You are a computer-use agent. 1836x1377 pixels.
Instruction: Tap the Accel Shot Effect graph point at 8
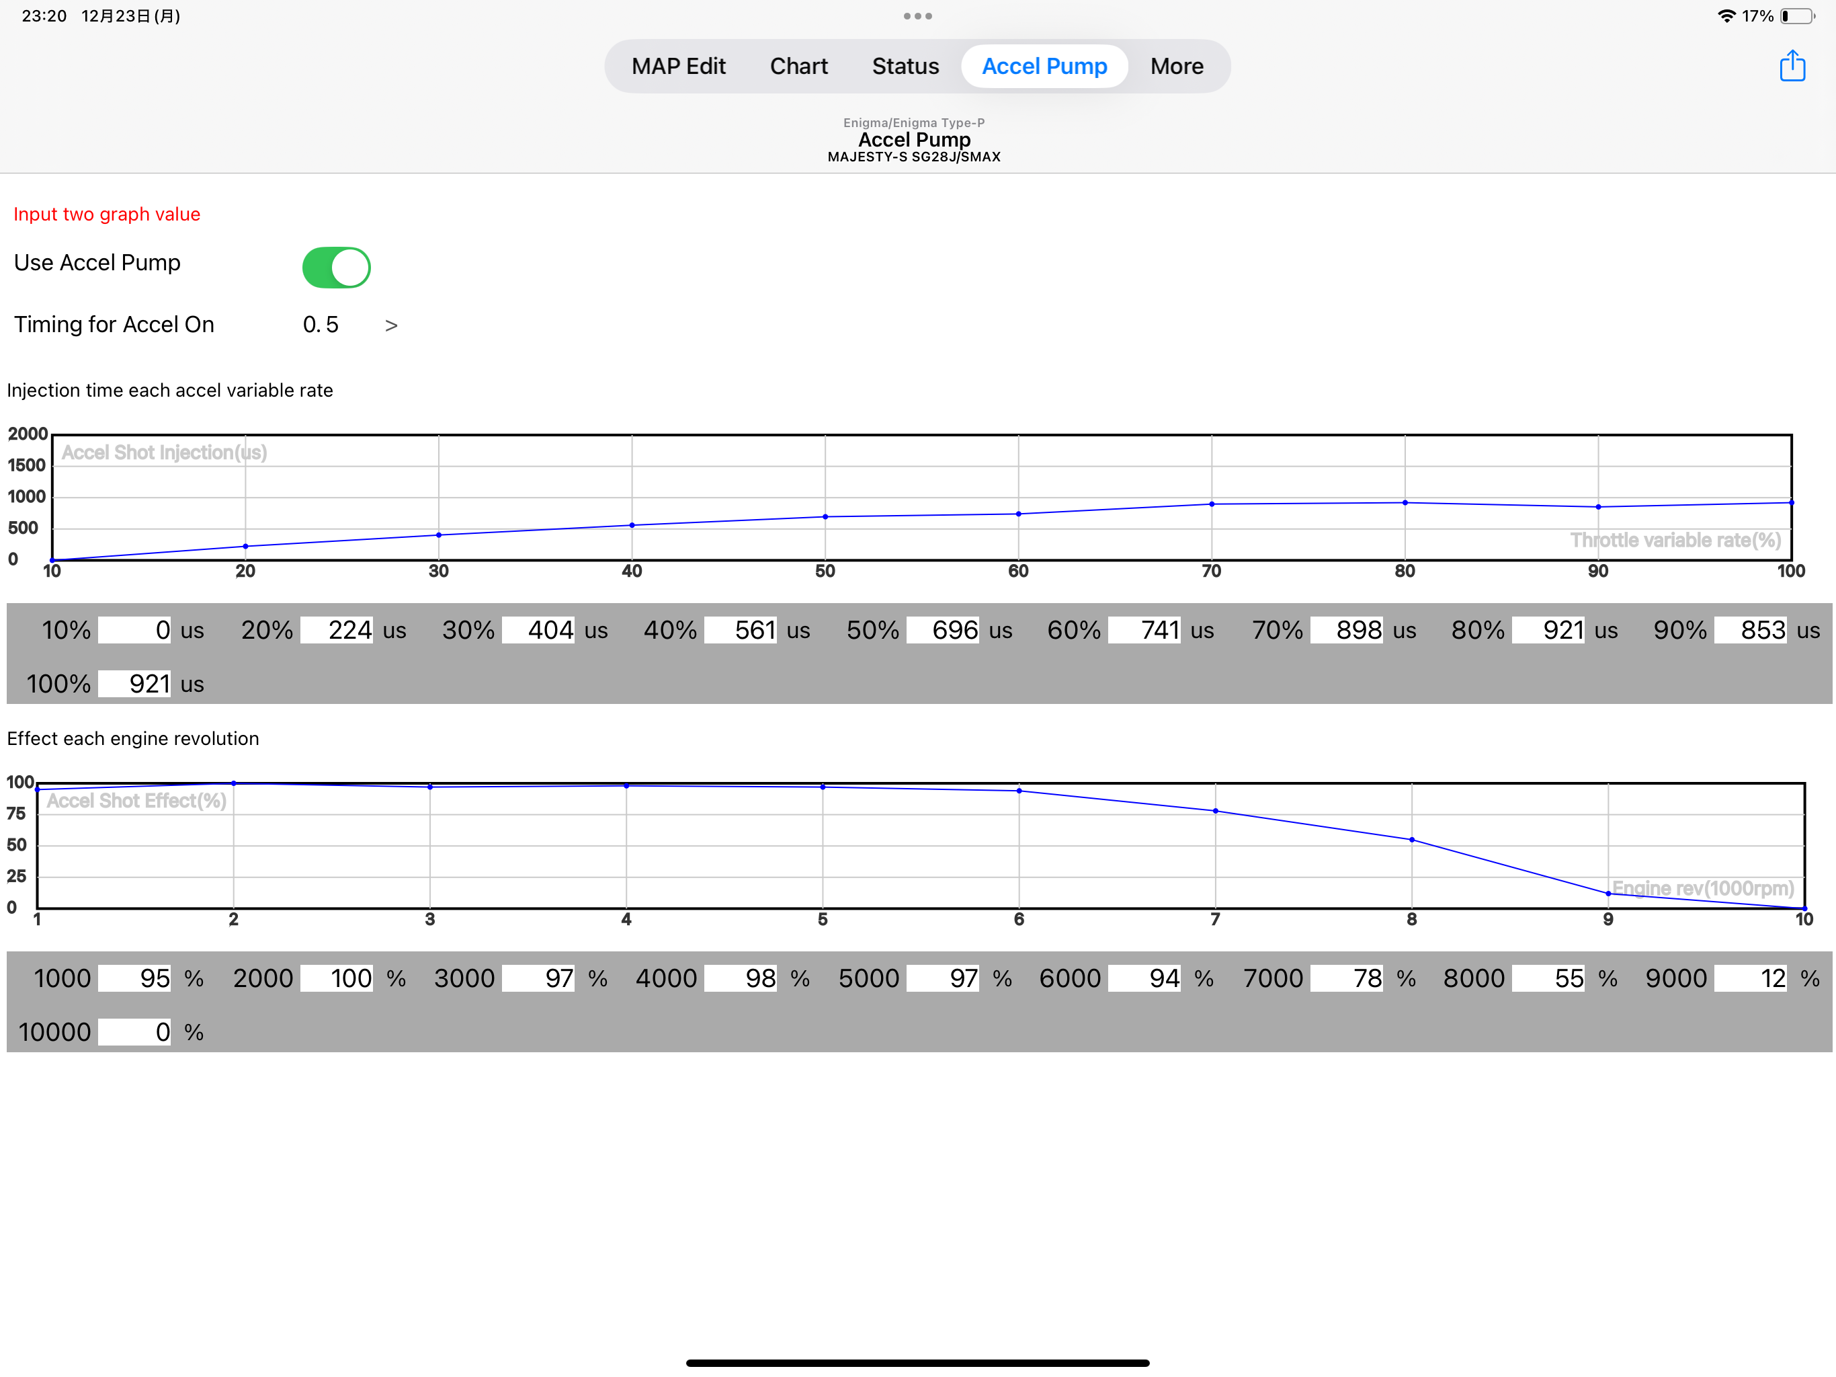(1412, 840)
